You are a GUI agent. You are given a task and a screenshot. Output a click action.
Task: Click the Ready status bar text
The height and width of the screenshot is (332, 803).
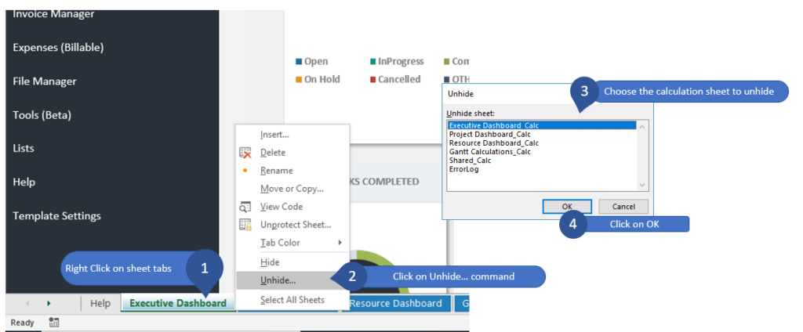click(23, 323)
